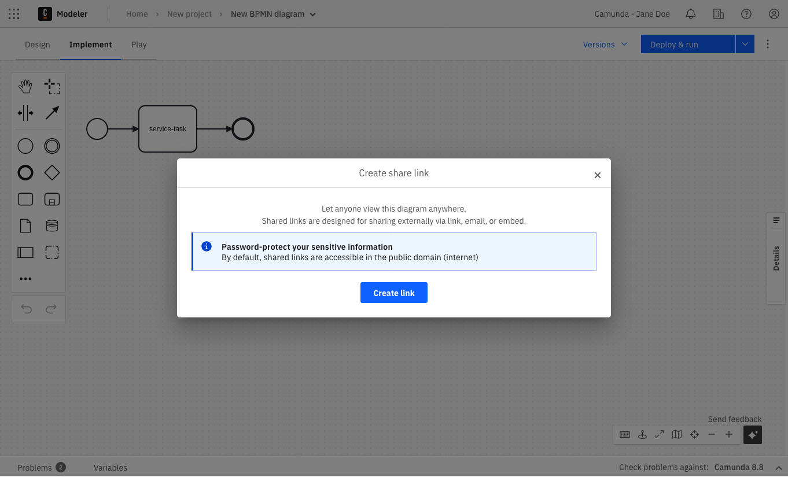Select the gateway shape in the palette
788x477 pixels.
[52, 172]
